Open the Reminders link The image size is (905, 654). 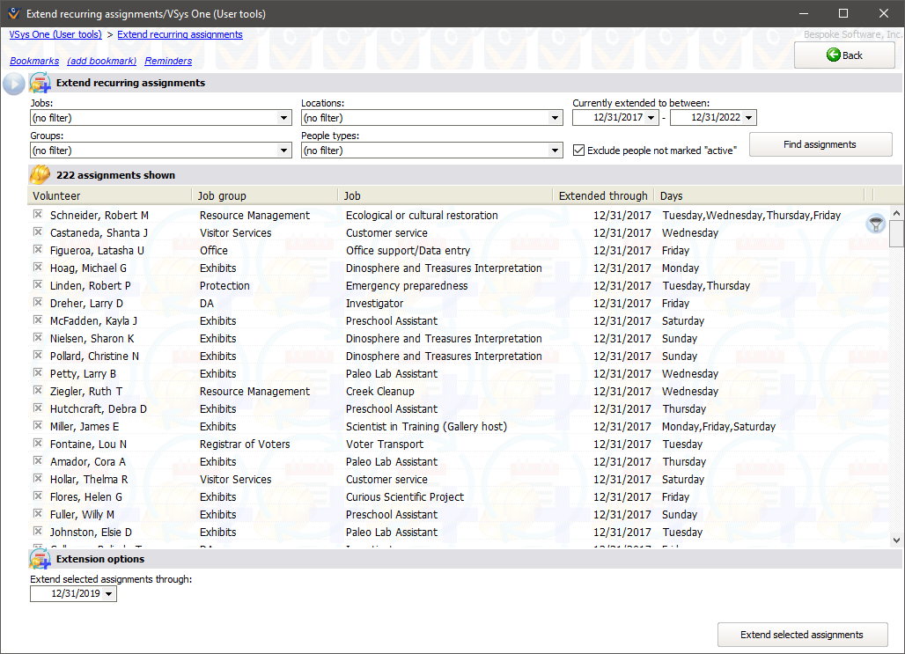point(167,61)
